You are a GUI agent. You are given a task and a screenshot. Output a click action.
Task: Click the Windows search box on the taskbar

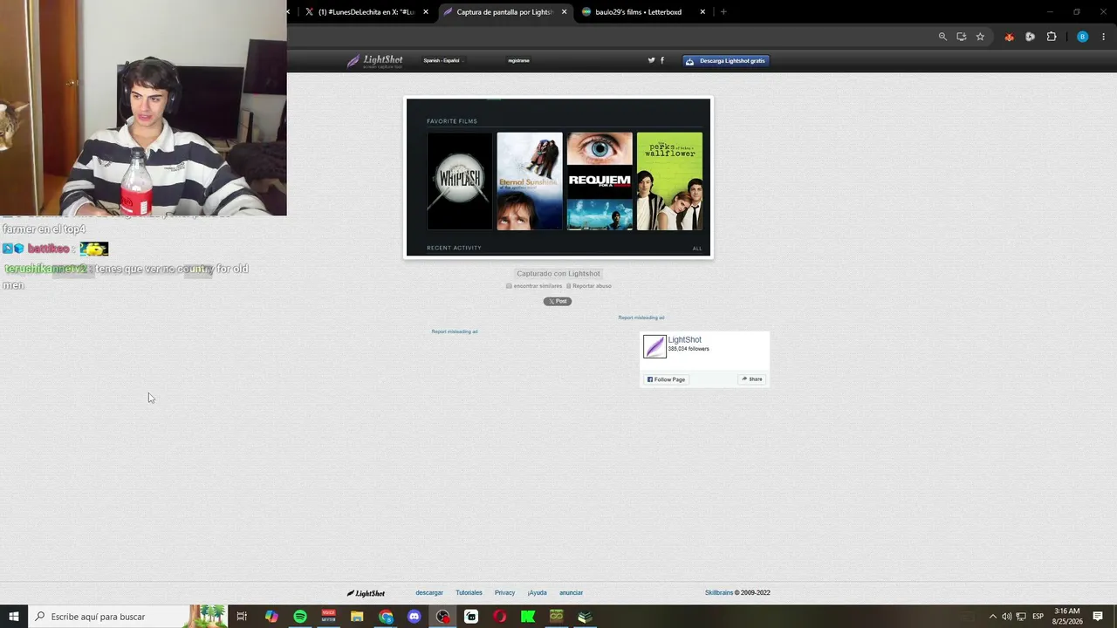[x=127, y=617]
